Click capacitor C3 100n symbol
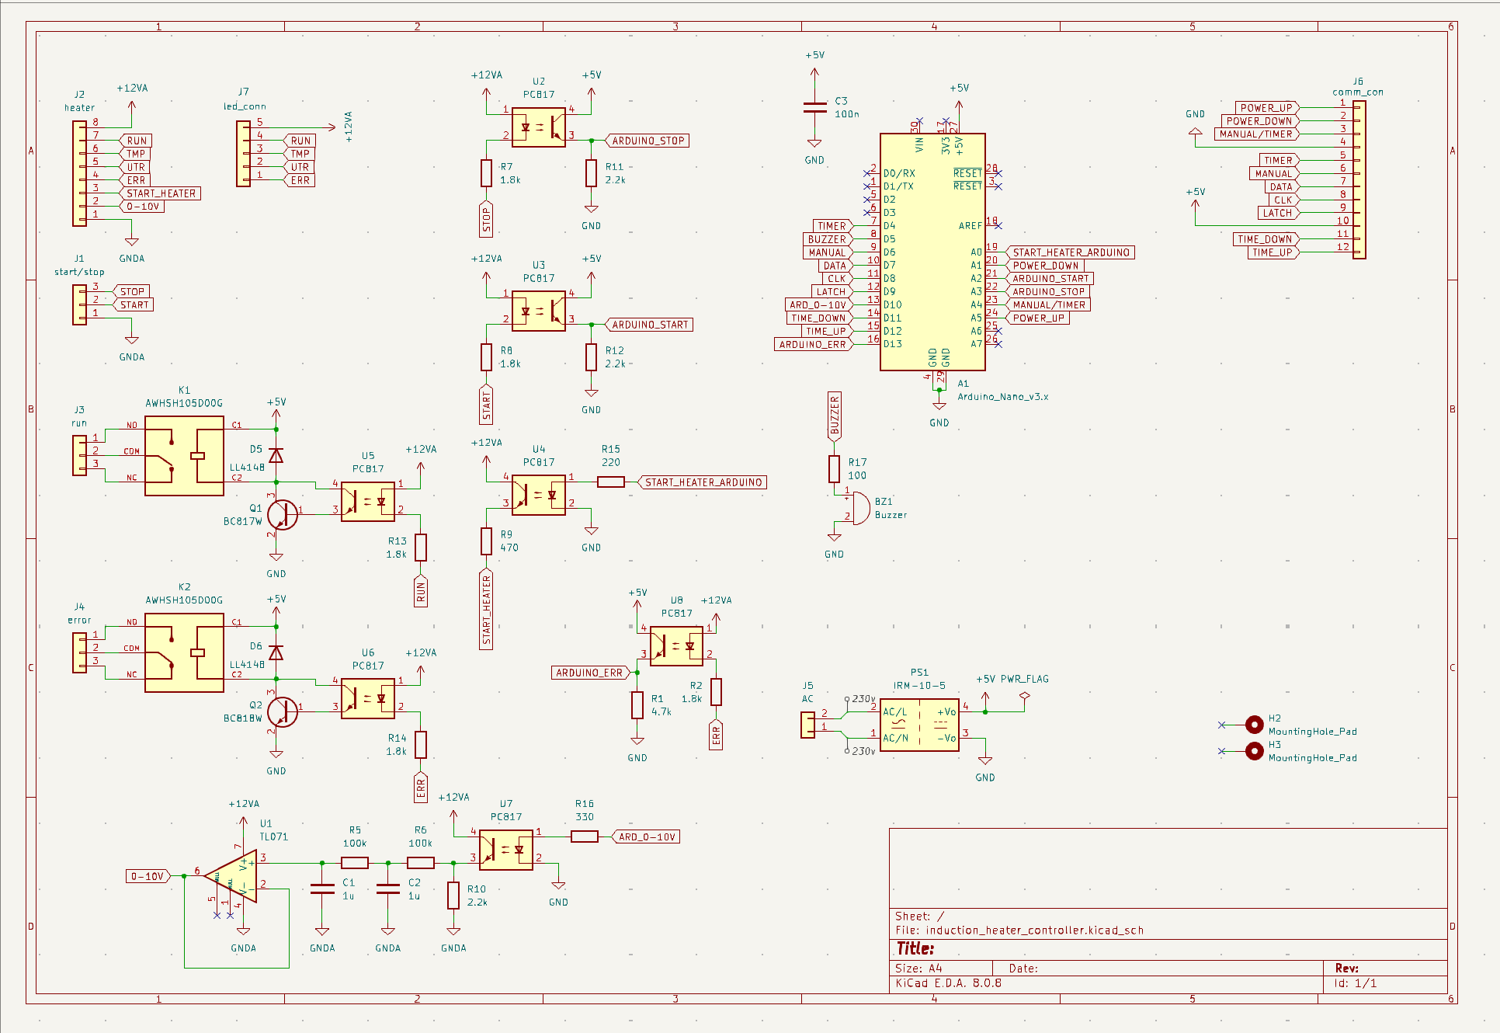The image size is (1500, 1033). pyautogui.click(x=814, y=107)
